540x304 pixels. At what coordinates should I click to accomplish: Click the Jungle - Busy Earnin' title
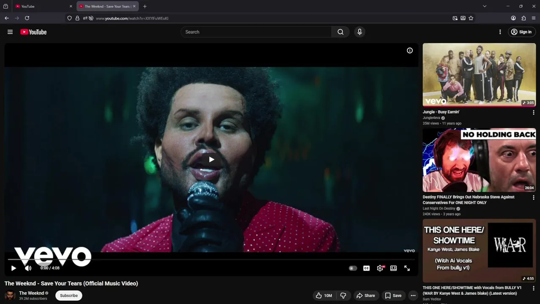click(x=441, y=112)
